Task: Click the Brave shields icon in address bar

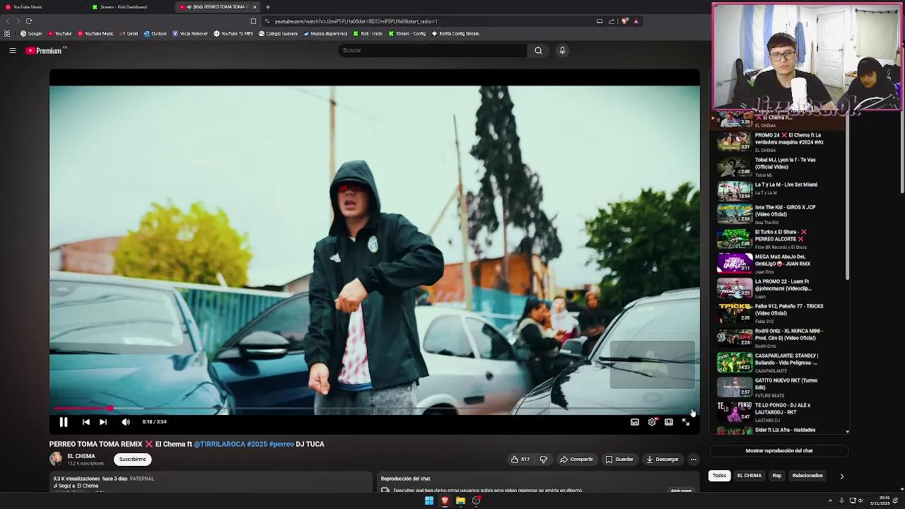Action: pos(624,21)
